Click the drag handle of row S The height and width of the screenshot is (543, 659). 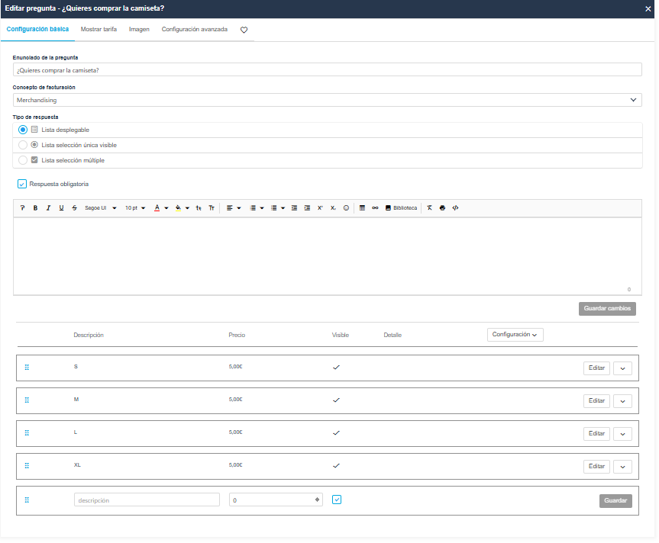pyautogui.click(x=27, y=368)
